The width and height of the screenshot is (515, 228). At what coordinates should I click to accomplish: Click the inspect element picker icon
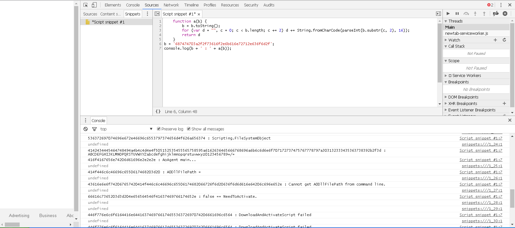click(x=85, y=5)
